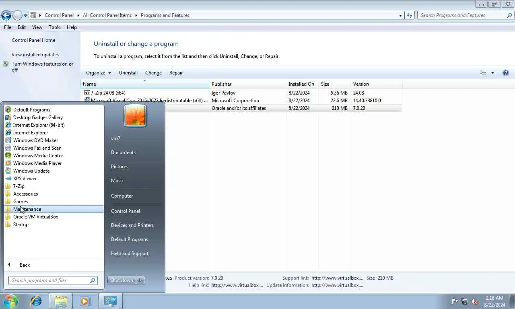Open Control Panel from Start menu

[126, 211]
